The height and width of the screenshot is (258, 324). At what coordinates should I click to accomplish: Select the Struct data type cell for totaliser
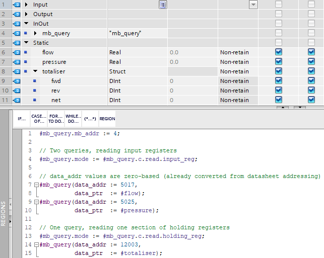138,71
